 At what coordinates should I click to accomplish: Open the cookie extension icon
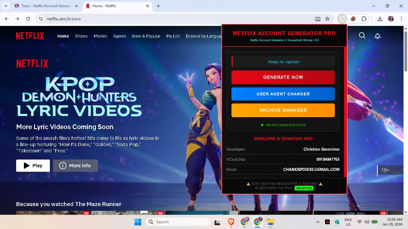(353, 19)
